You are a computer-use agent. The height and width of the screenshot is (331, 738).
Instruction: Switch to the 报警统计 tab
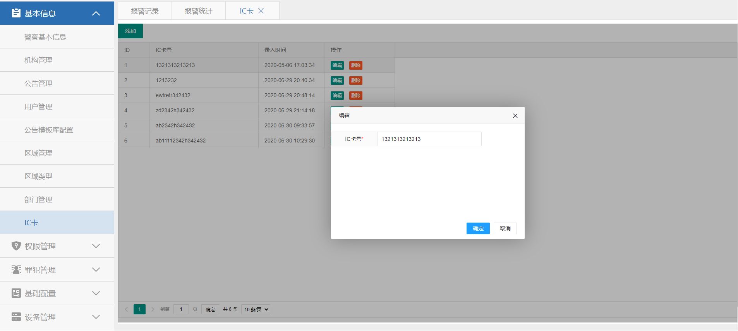(x=198, y=11)
